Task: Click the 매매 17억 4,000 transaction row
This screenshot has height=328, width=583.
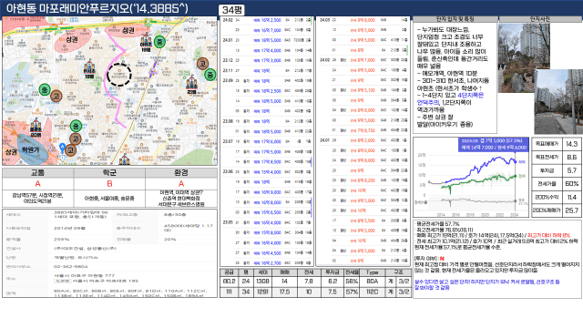Action: [267, 50]
